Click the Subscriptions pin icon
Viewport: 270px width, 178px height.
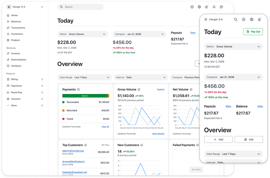tap(8, 59)
